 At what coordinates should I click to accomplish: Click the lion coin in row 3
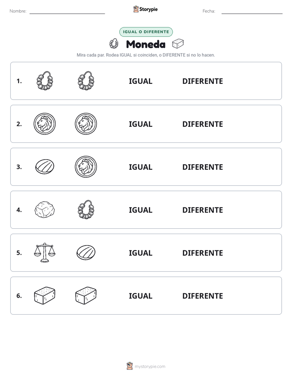(86, 166)
